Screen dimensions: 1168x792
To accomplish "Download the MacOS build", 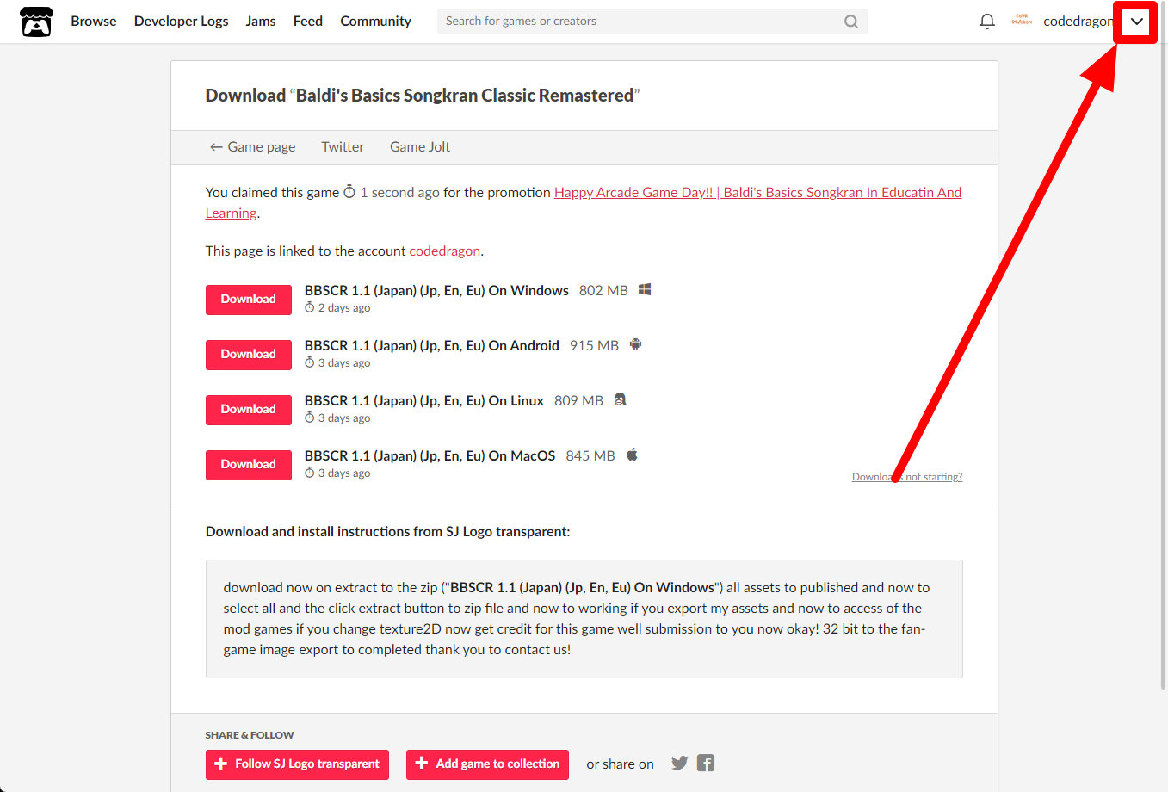I will (249, 465).
